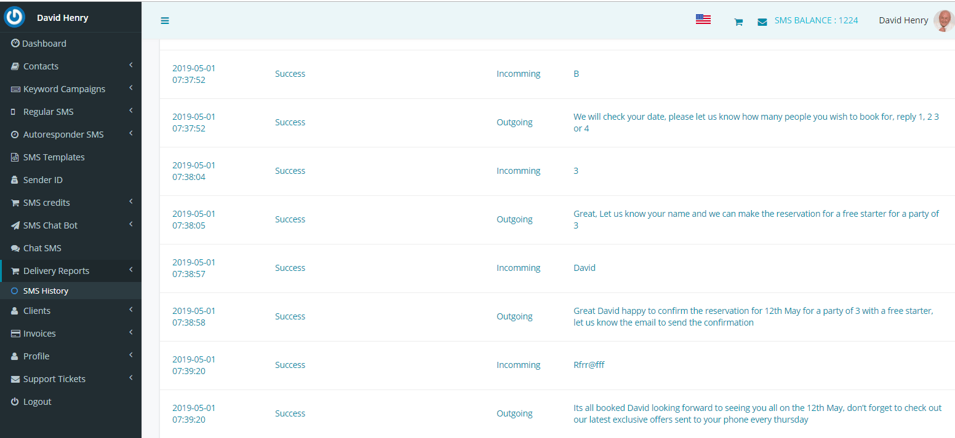955x438 pixels.
Task: Click the power icon for Logout
Action: [15, 402]
